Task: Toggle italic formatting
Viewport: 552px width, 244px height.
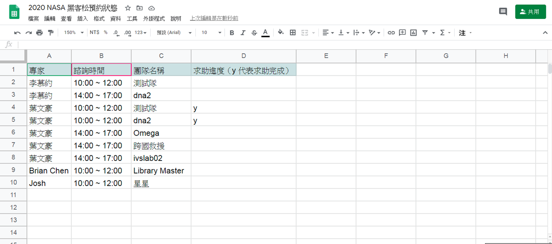Action: tap(243, 33)
